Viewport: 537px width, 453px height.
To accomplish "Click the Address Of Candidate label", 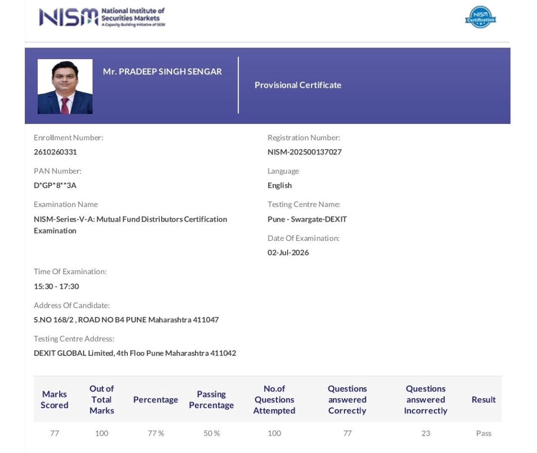I will click(72, 305).
